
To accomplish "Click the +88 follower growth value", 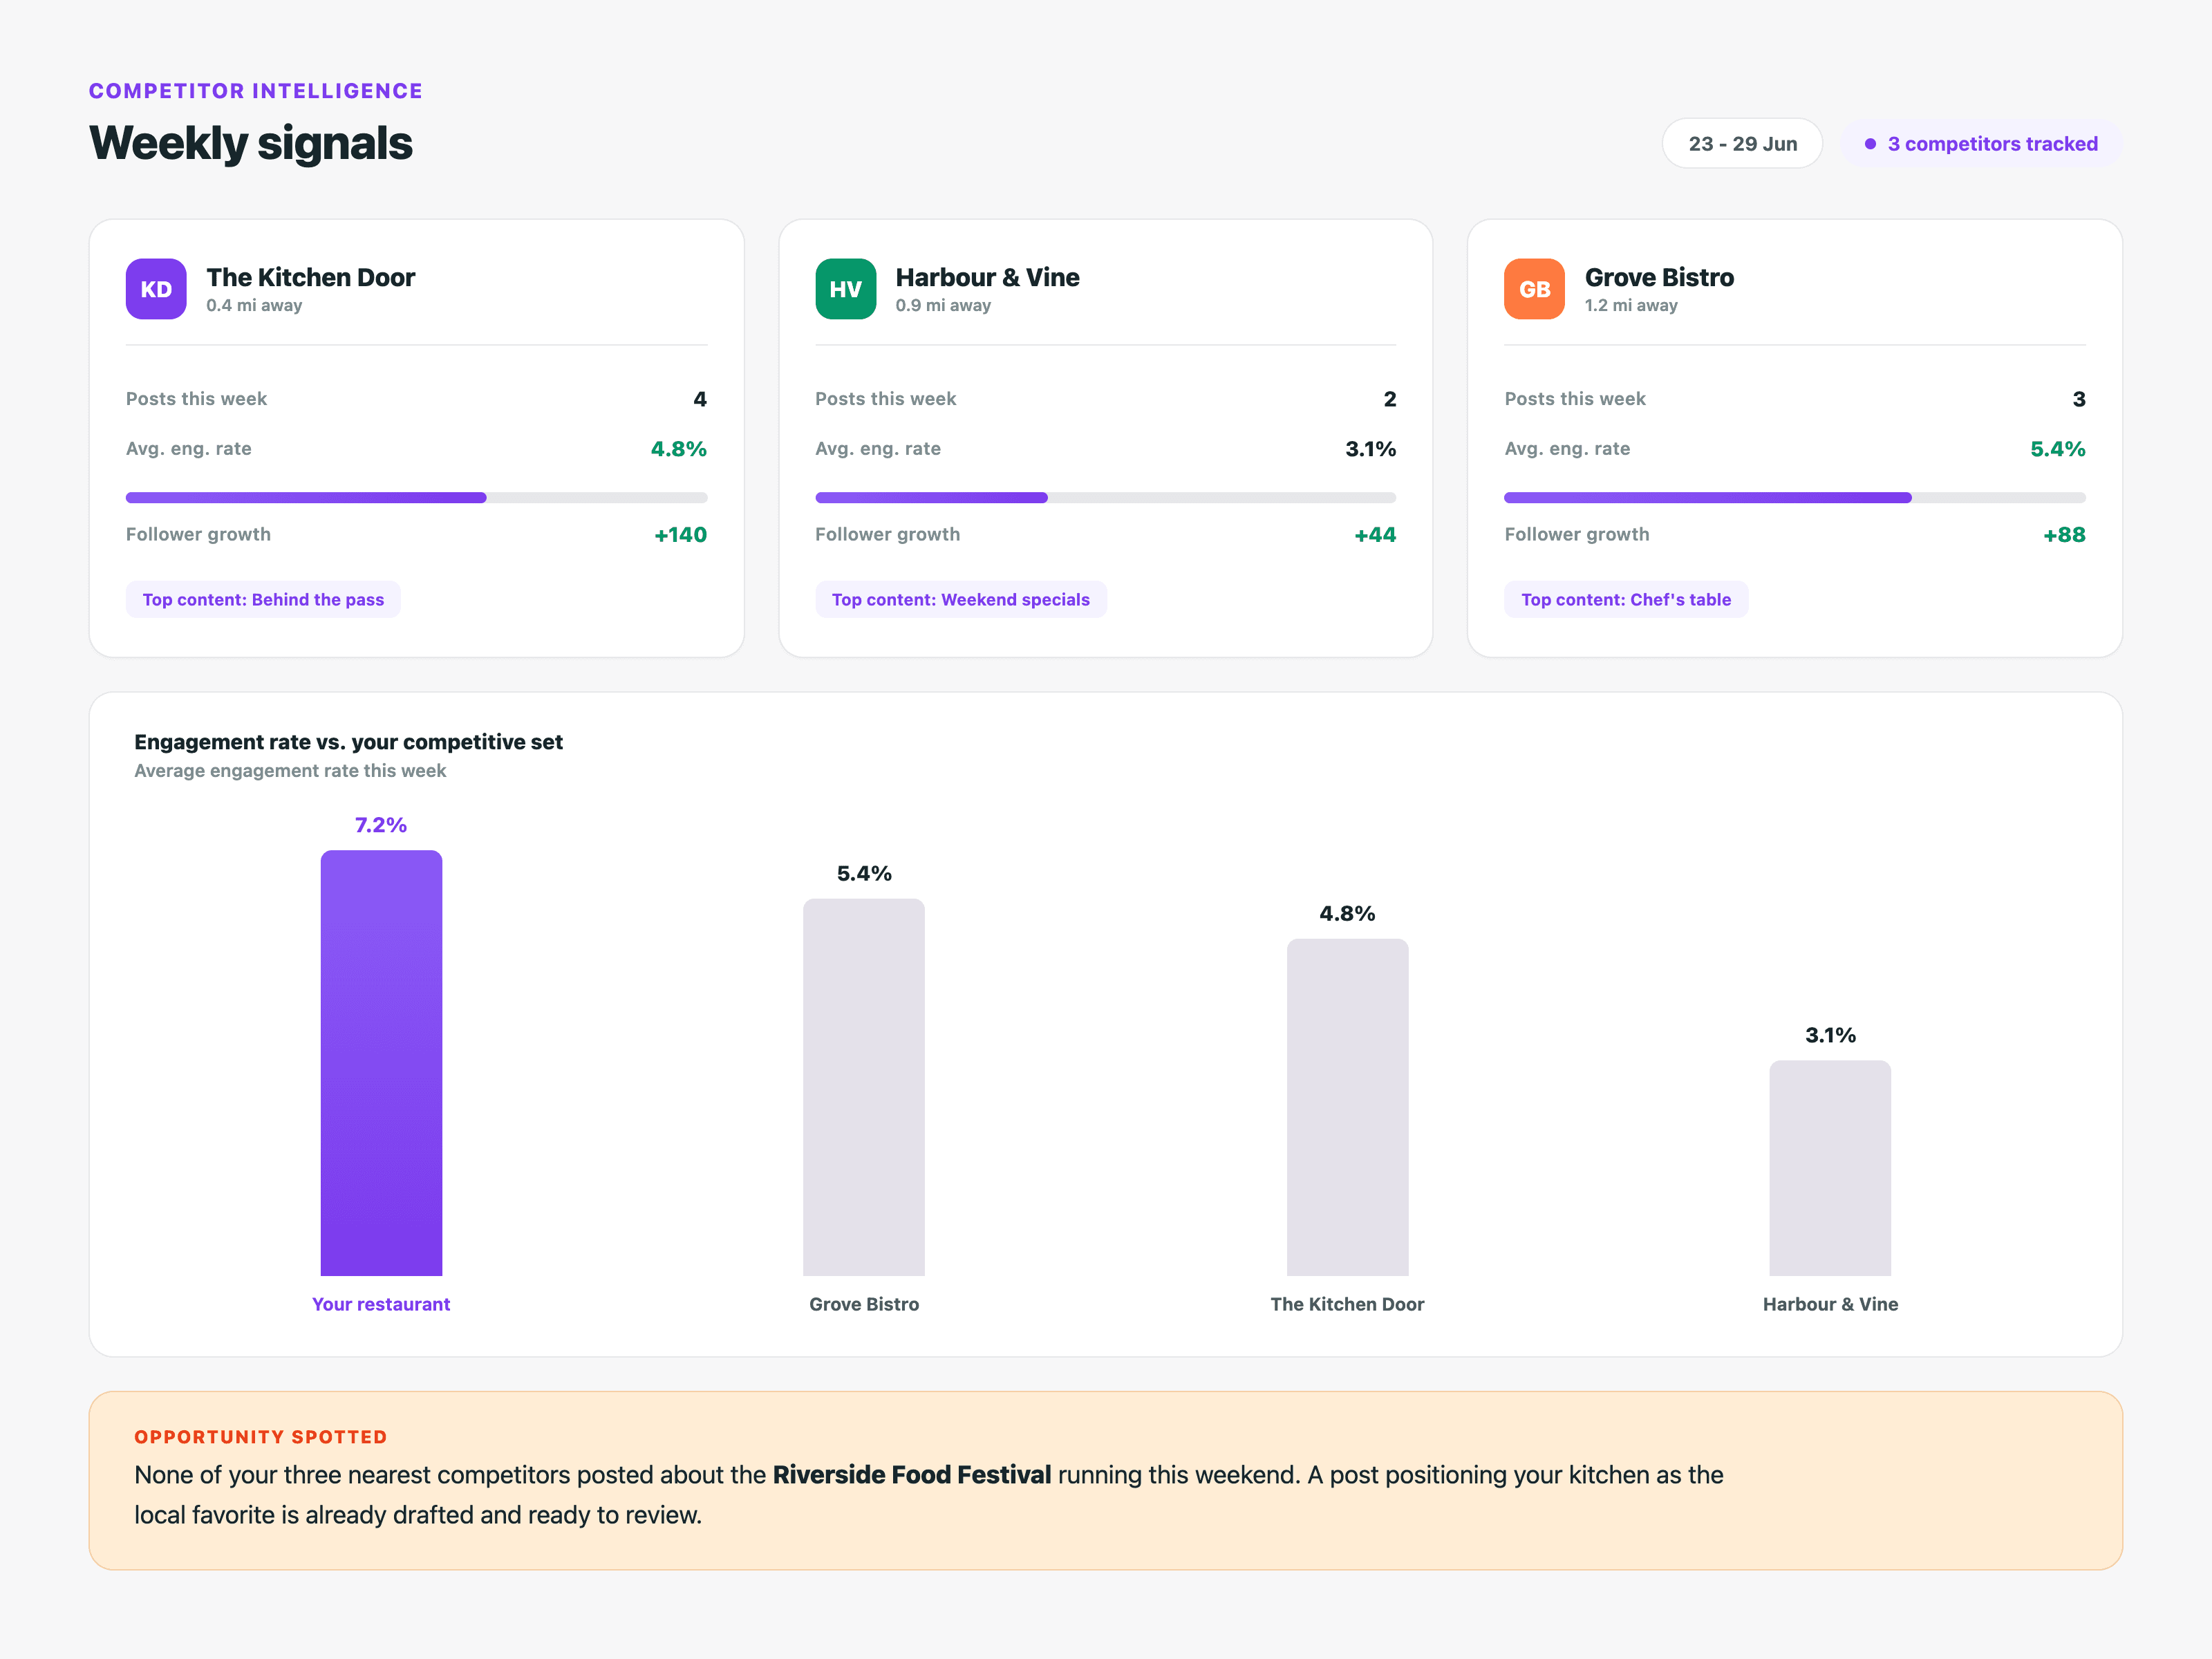I will point(2064,535).
